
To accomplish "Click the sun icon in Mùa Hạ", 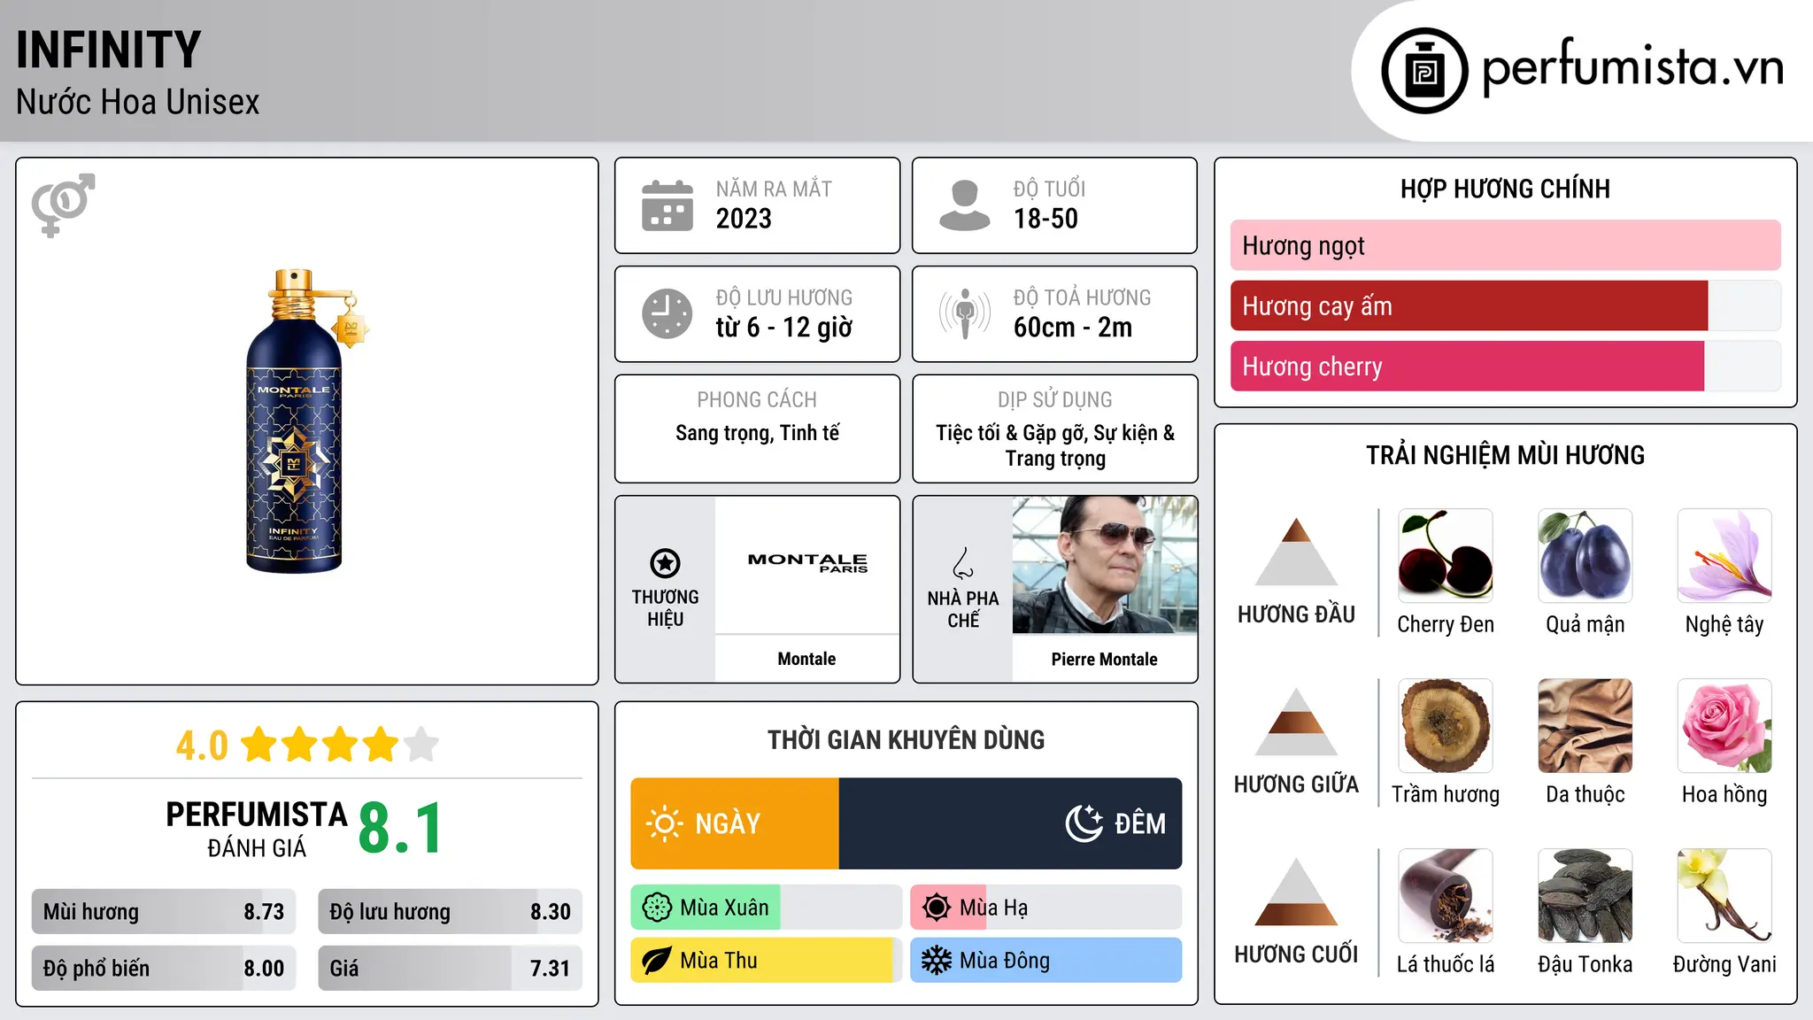I will (x=937, y=908).
